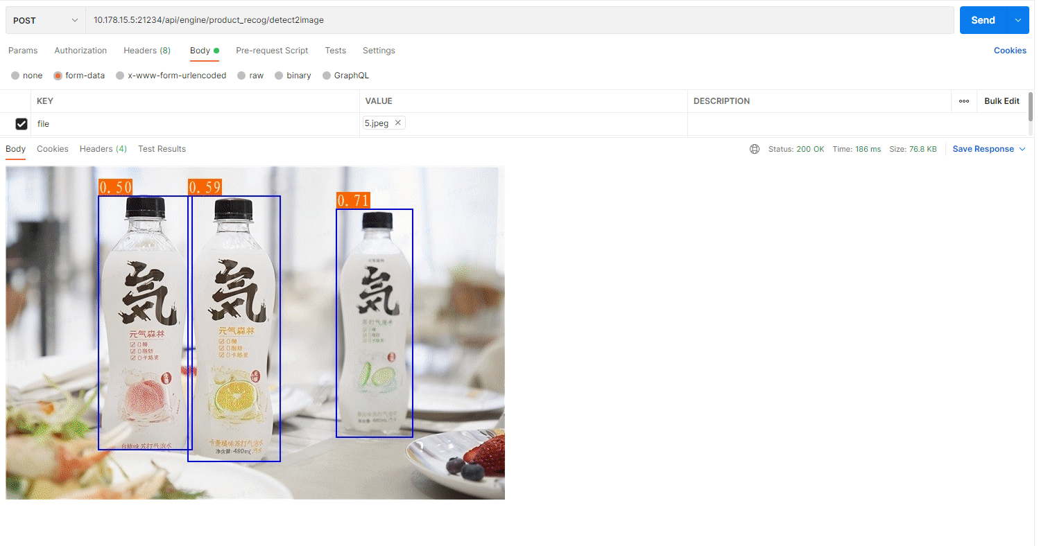Screen dimensions: 1039x546
Task: Select the request Body tab
Action: pos(204,51)
